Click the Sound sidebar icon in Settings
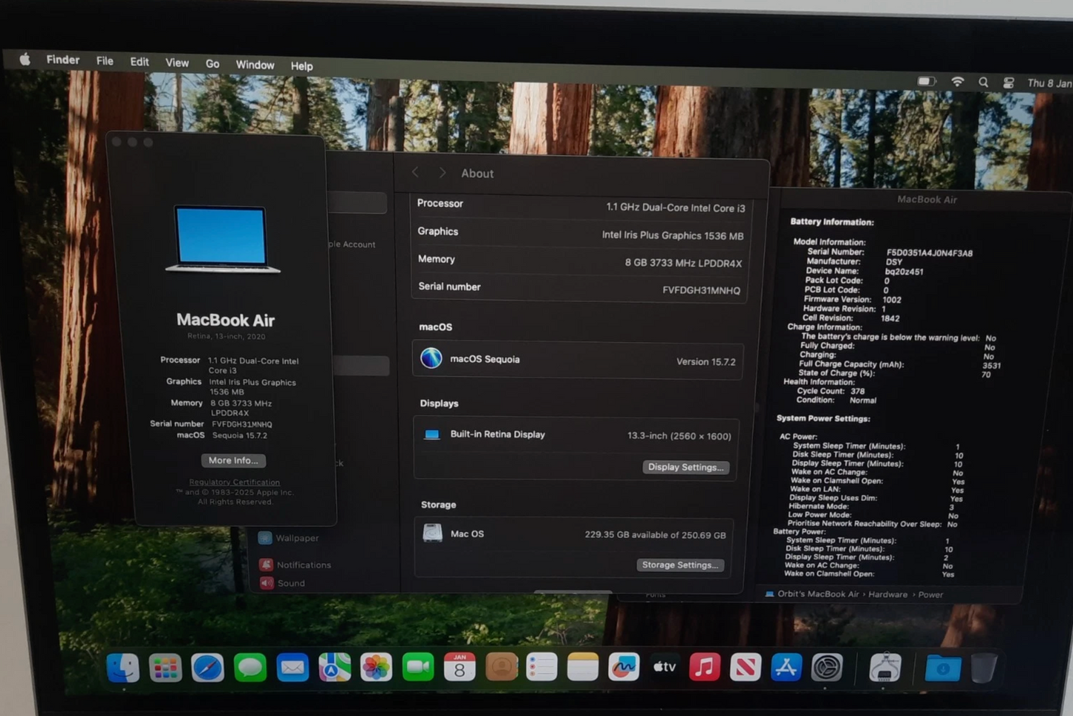1073x716 pixels. click(267, 583)
